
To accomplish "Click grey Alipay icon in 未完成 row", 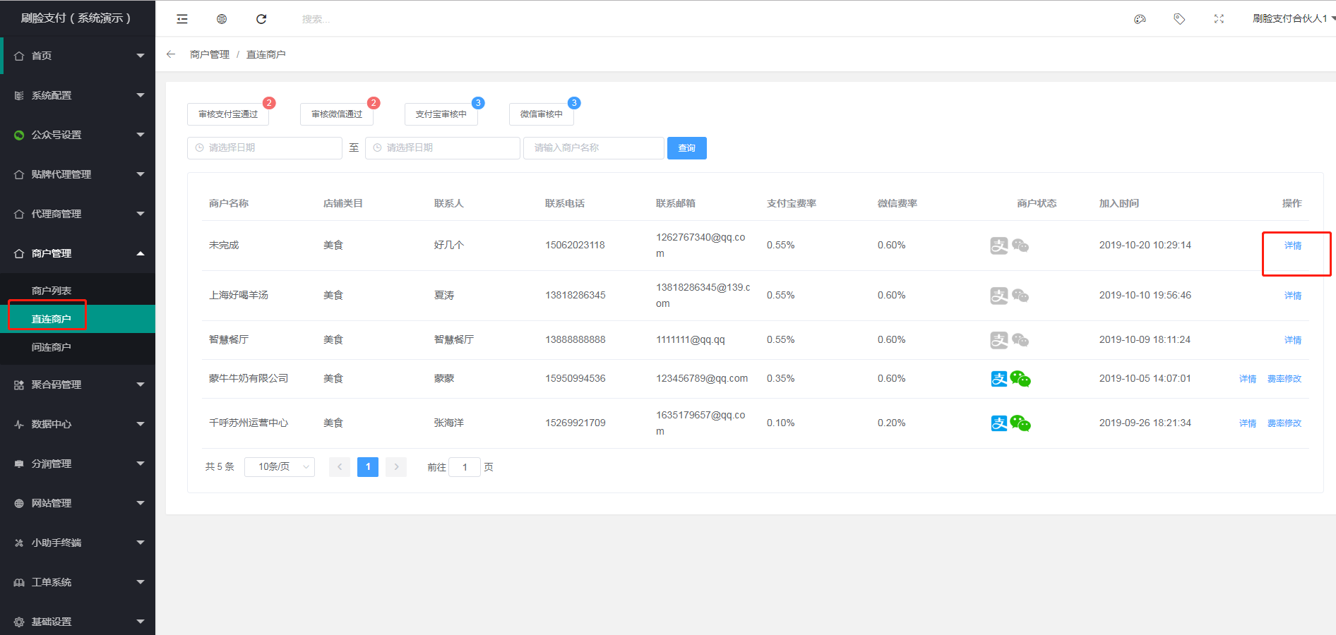I will 999,246.
